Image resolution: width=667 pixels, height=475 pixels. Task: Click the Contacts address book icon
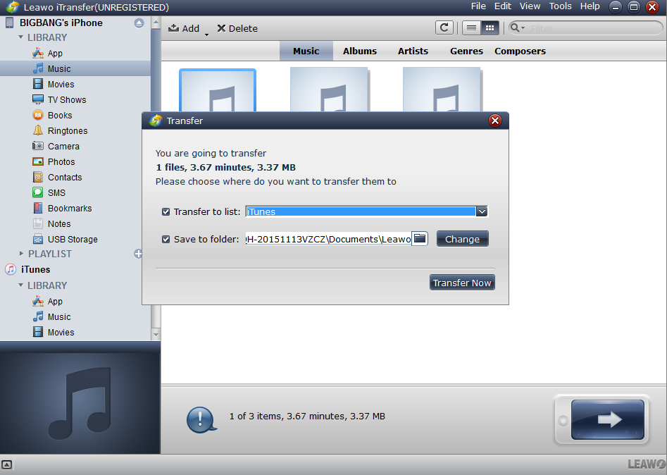38,177
